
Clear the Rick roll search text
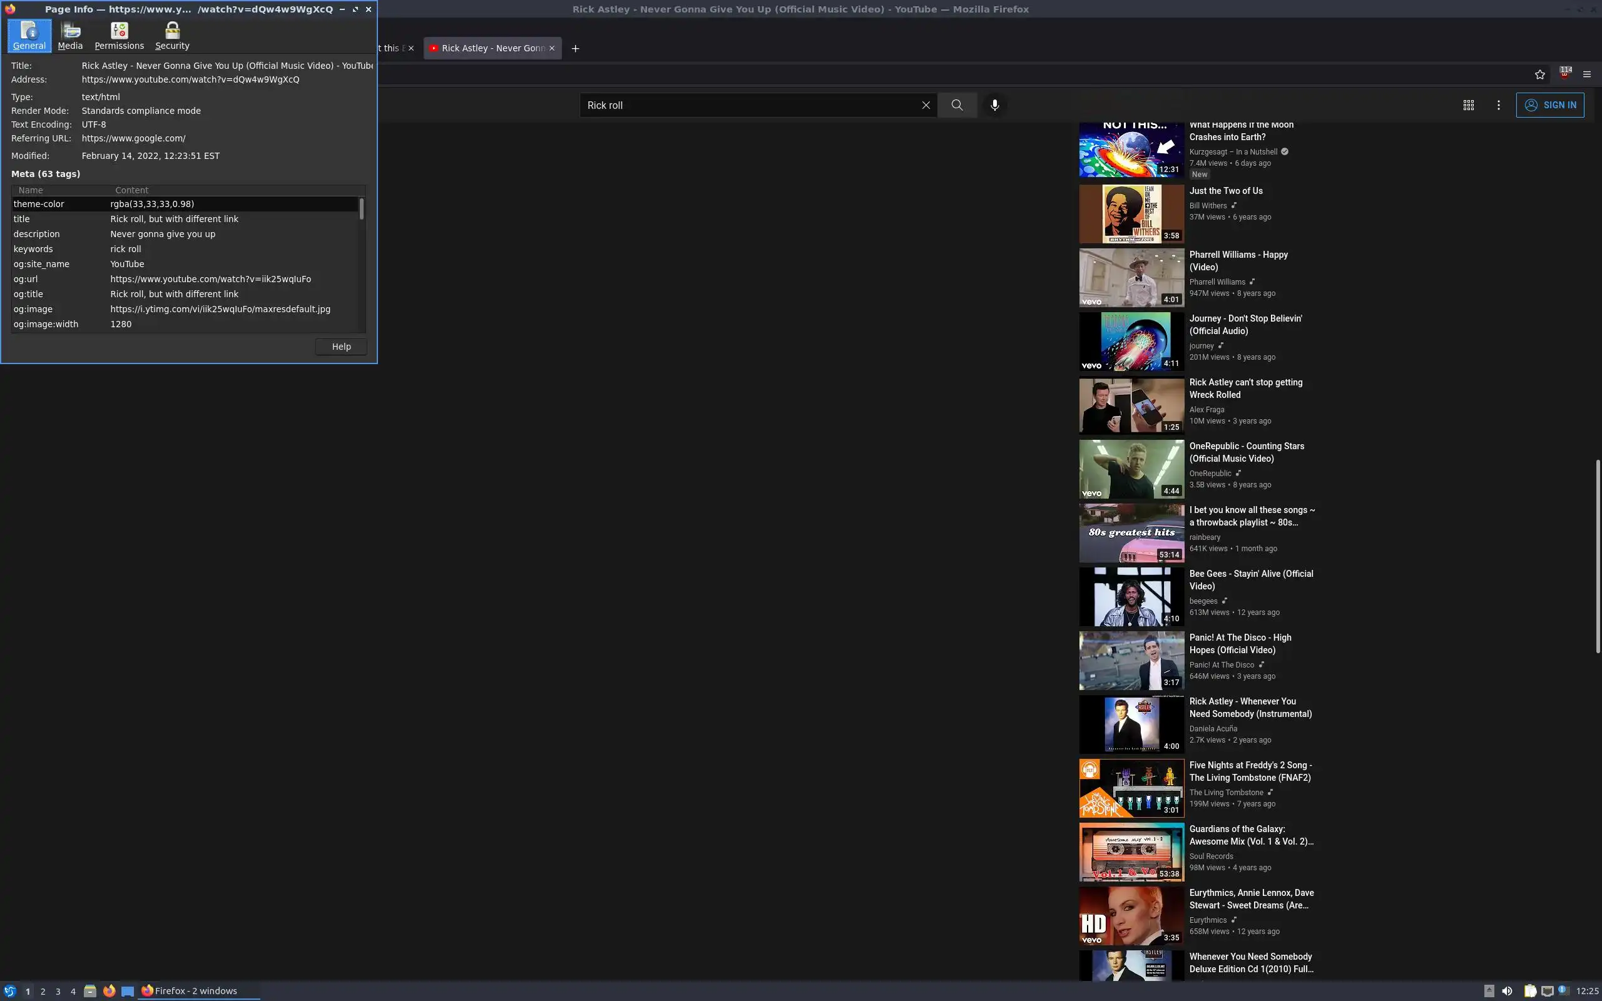point(926,105)
